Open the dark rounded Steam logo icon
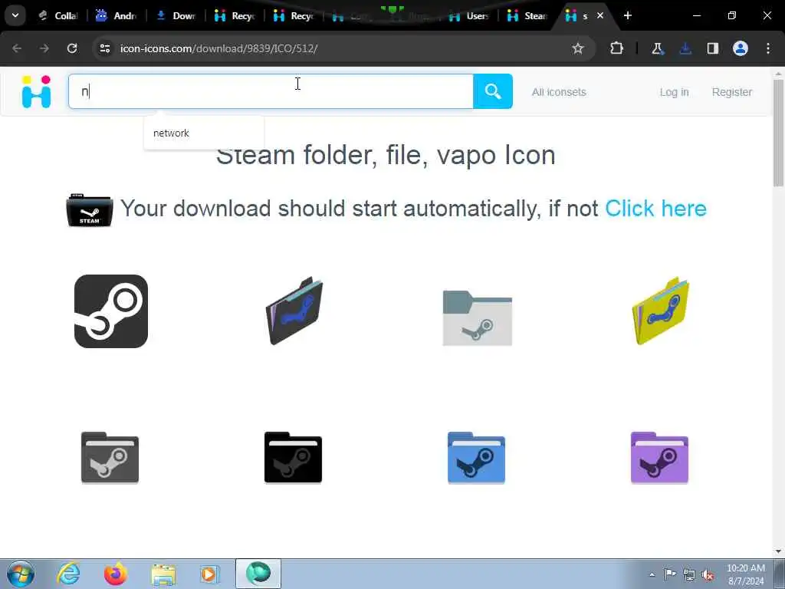Screen dimensions: 785x589 pyautogui.click(x=111, y=311)
